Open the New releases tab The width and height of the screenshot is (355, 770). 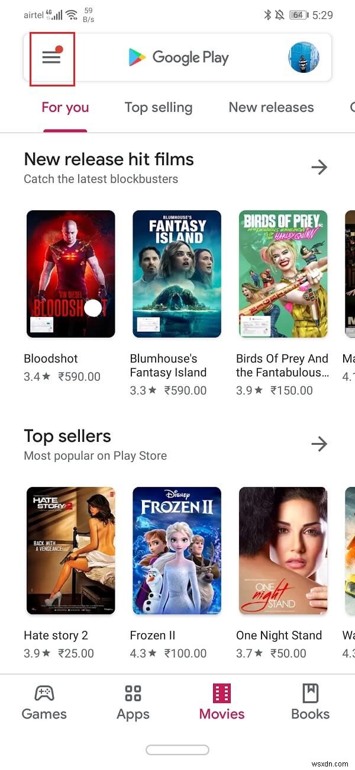tap(271, 107)
